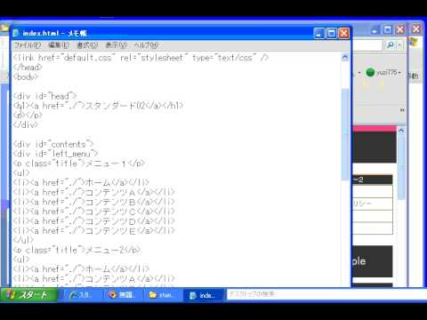Click the title line containing メニュー1
This screenshot has width=427, height=320.
79,164
